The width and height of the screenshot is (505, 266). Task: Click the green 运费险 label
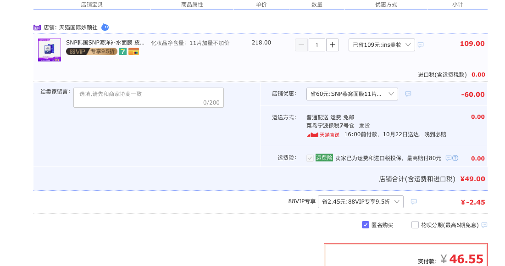[324, 158]
